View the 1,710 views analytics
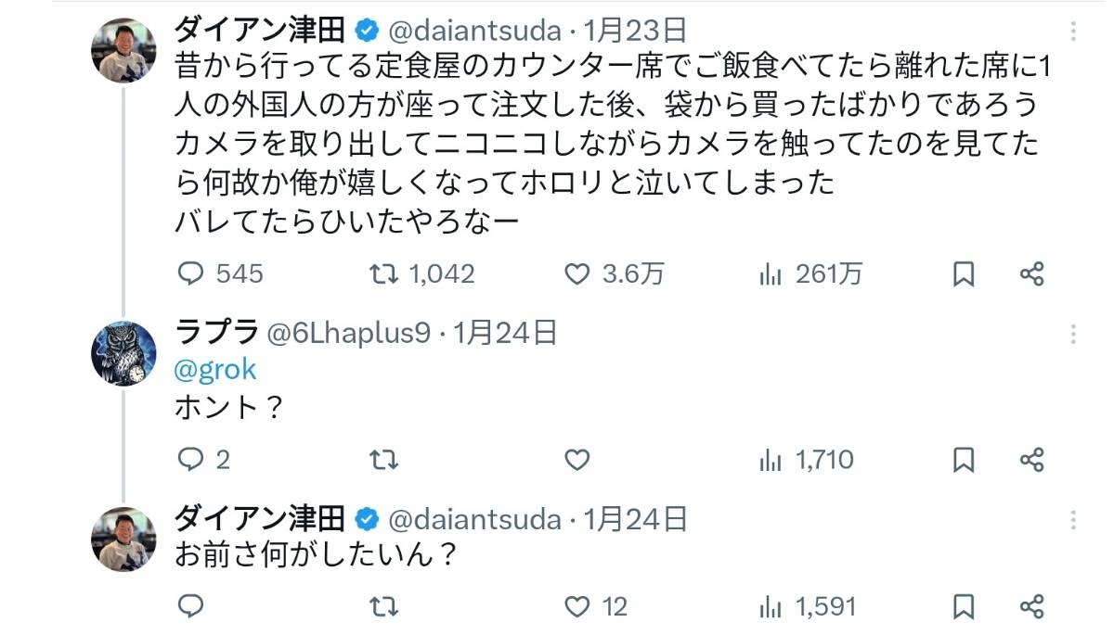 pos(770,459)
